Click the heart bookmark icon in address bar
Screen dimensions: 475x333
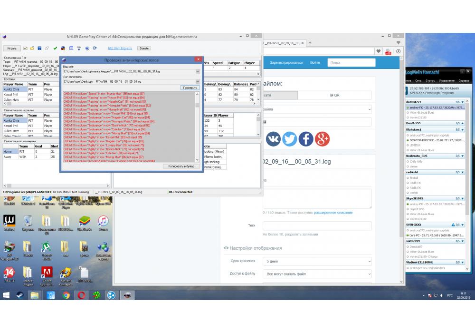(378, 51)
